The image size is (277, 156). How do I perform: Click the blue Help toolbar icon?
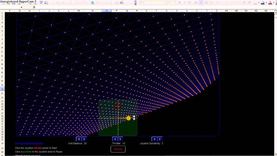tap(122, 2)
